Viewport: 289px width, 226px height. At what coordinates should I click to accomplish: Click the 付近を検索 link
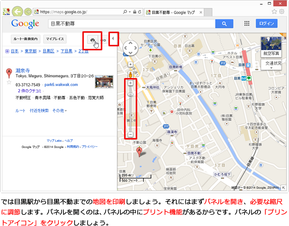[x=39, y=111]
